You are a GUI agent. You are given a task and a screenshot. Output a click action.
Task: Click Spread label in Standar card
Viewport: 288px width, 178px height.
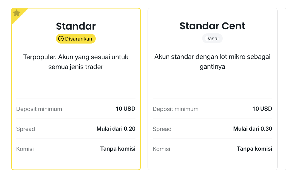click(x=26, y=129)
